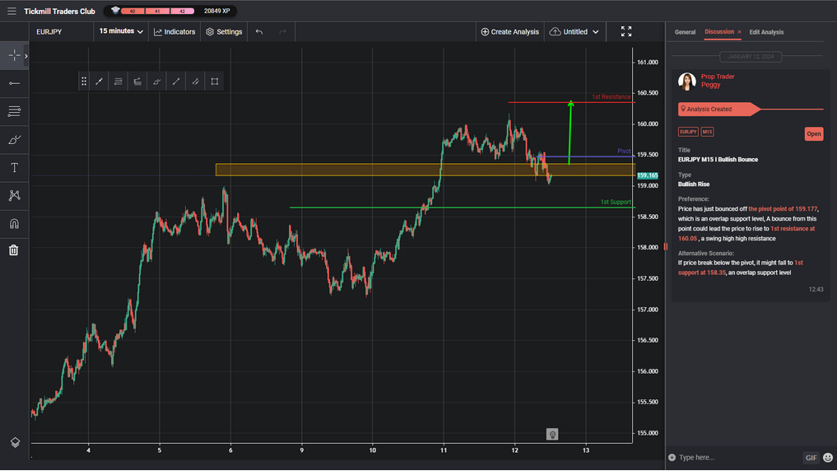Screen dimensions: 837x471
Task: Open the emoji picker
Action: [x=828, y=458]
